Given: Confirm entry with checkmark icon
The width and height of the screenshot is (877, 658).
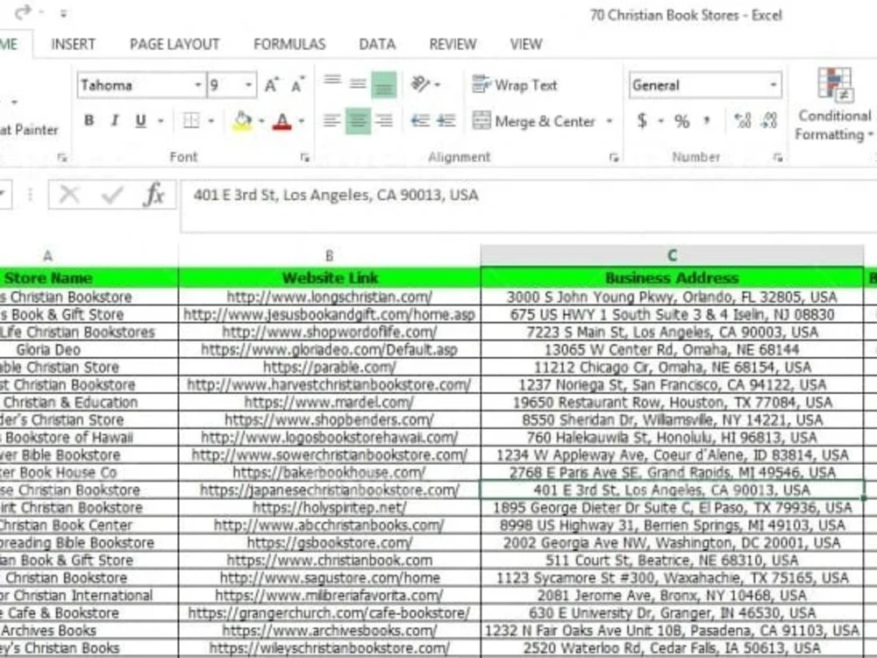Looking at the screenshot, I should pos(112,195).
